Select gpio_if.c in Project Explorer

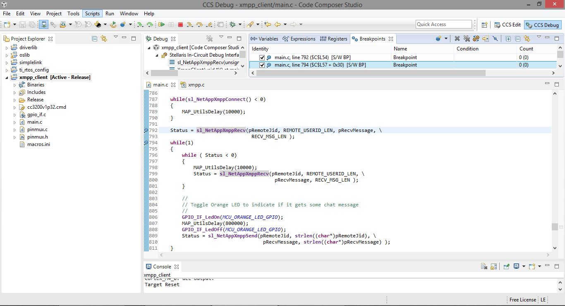tap(36, 115)
